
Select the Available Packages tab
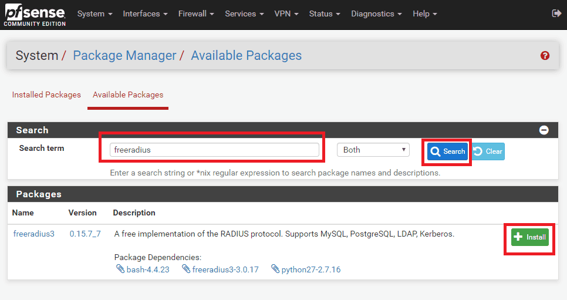click(x=128, y=95)
